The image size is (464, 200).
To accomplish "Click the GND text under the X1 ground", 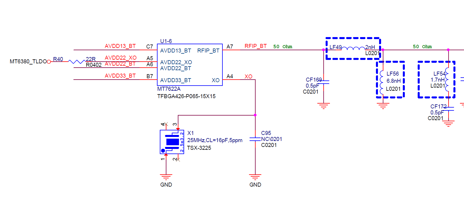I will point(166,185).
